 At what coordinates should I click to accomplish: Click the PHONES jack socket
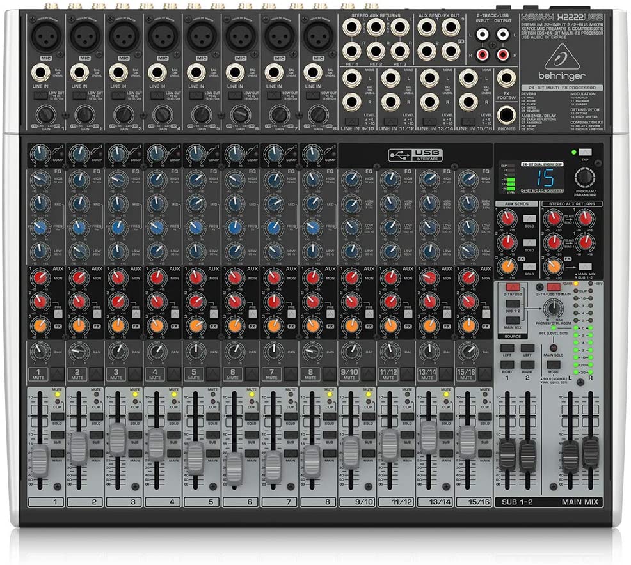tap(506, 115)
